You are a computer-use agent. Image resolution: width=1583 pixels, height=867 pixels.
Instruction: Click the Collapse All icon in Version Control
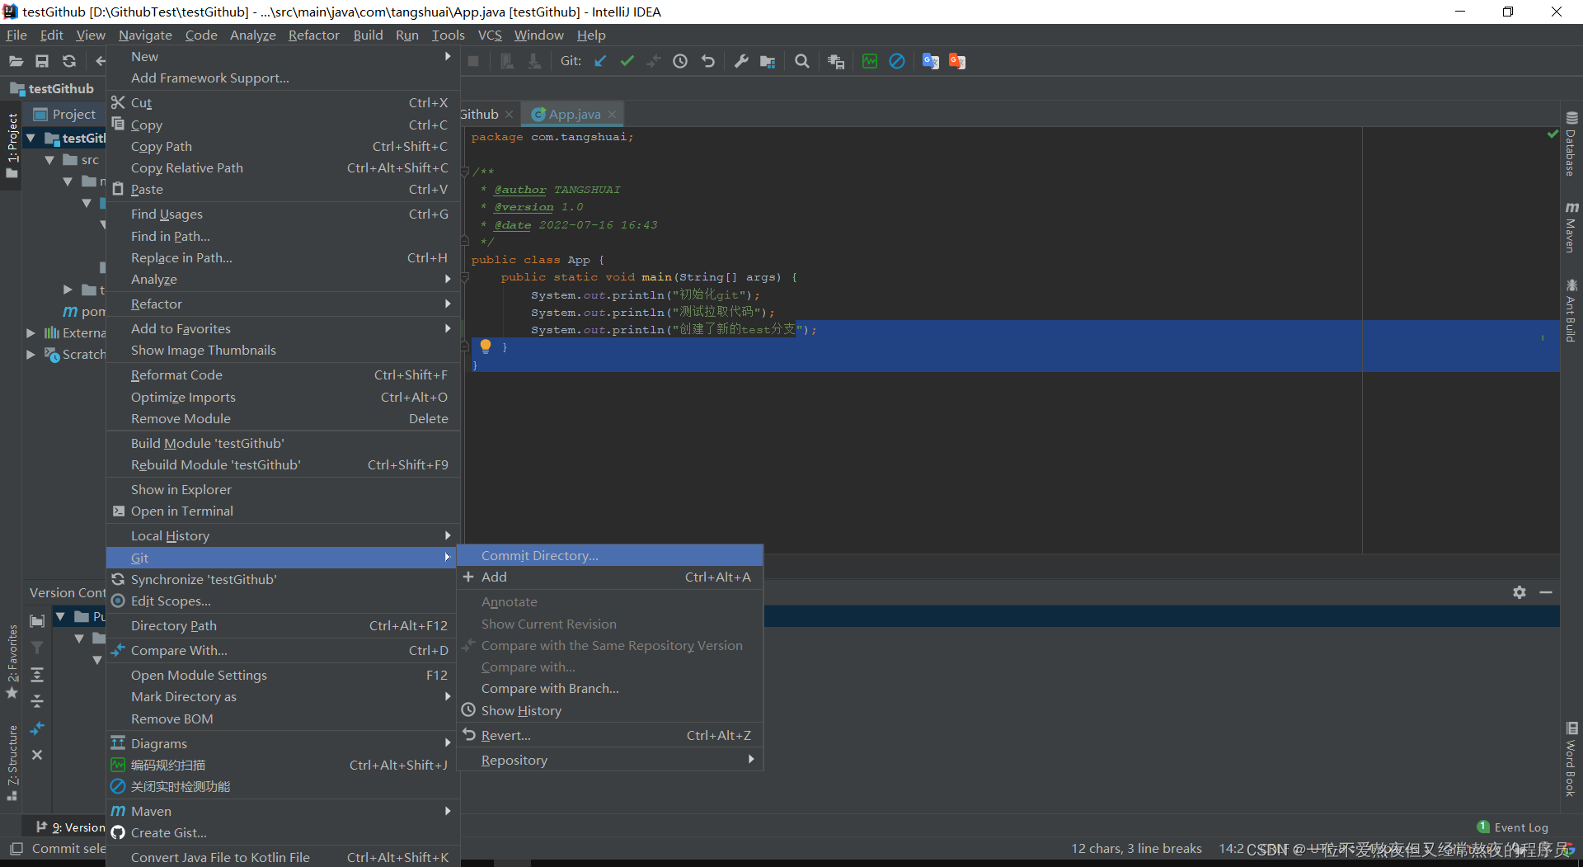click(37, 701)
